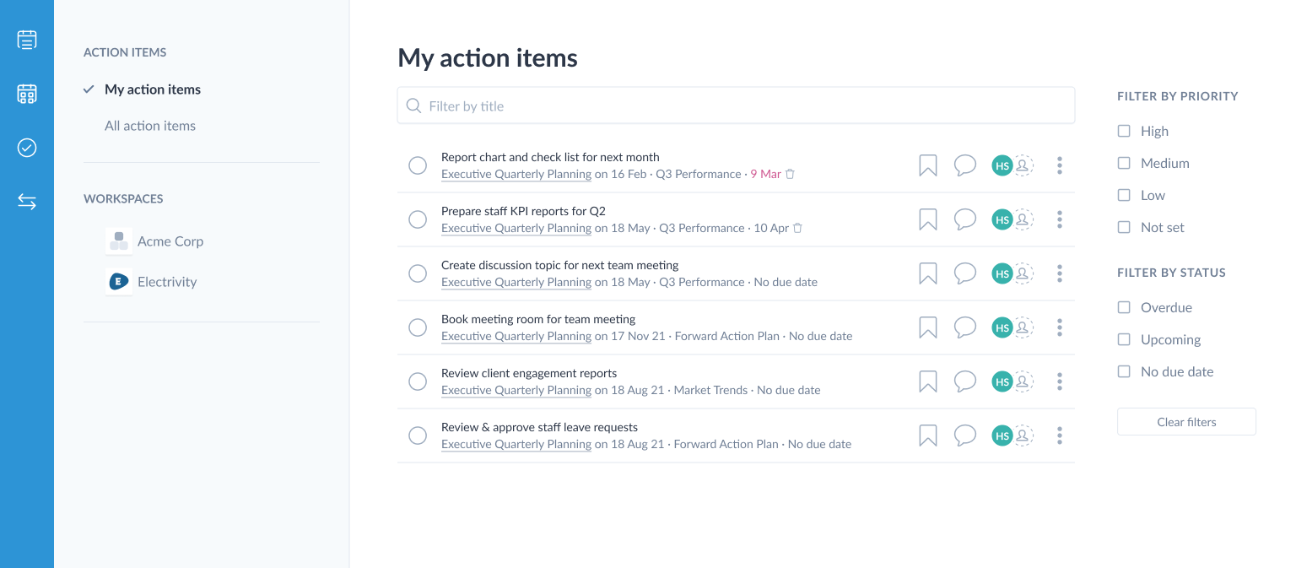Add assignee to 'Prepare staff KPI reports'
This screenshot has height=568, width=1296.
coord(1023,219)
